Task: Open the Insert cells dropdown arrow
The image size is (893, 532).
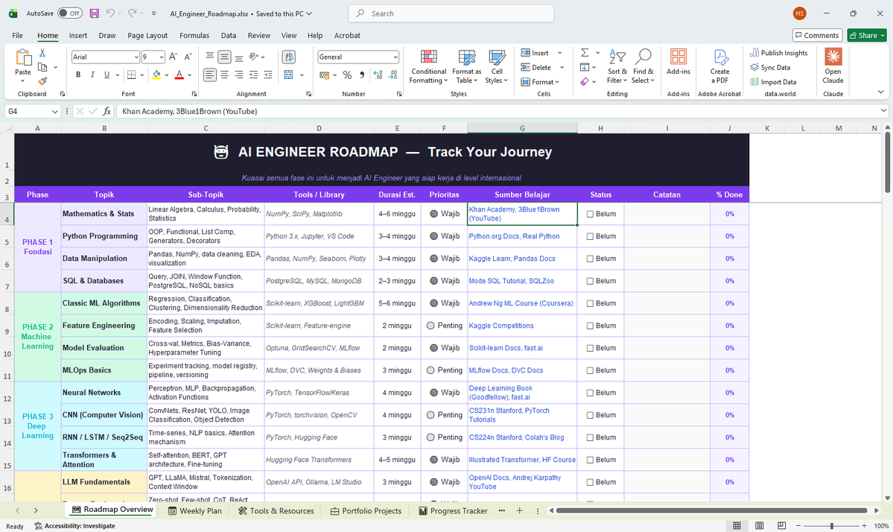Action: [x=560, y=53]
